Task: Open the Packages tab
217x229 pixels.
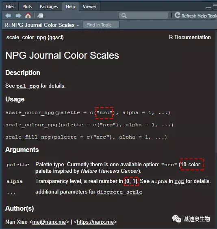Action: pyautogui.click(x=49, y=7)
